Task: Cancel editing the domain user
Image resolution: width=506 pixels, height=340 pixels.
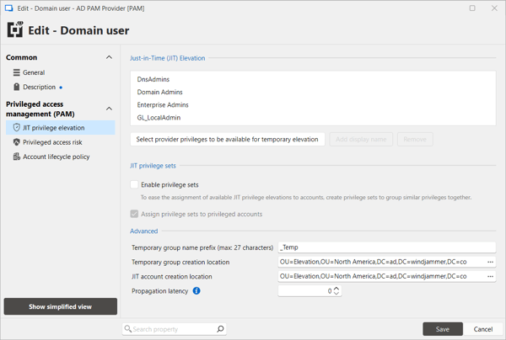Action: tap(483, 329)
